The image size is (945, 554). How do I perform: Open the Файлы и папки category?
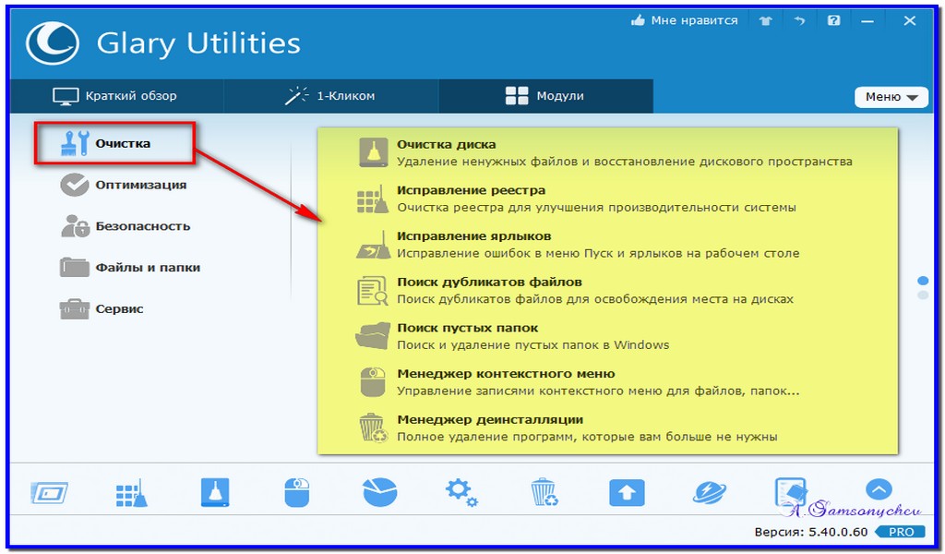(x=130, y=268)
